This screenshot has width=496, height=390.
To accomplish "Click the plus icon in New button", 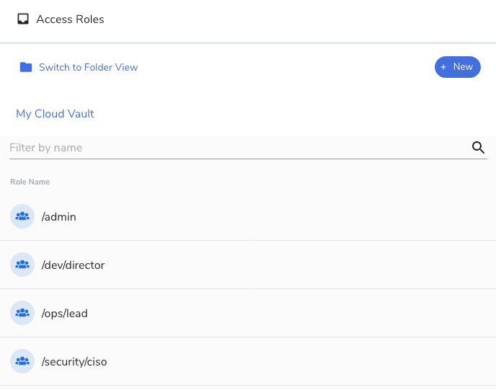I will (443, 67).
